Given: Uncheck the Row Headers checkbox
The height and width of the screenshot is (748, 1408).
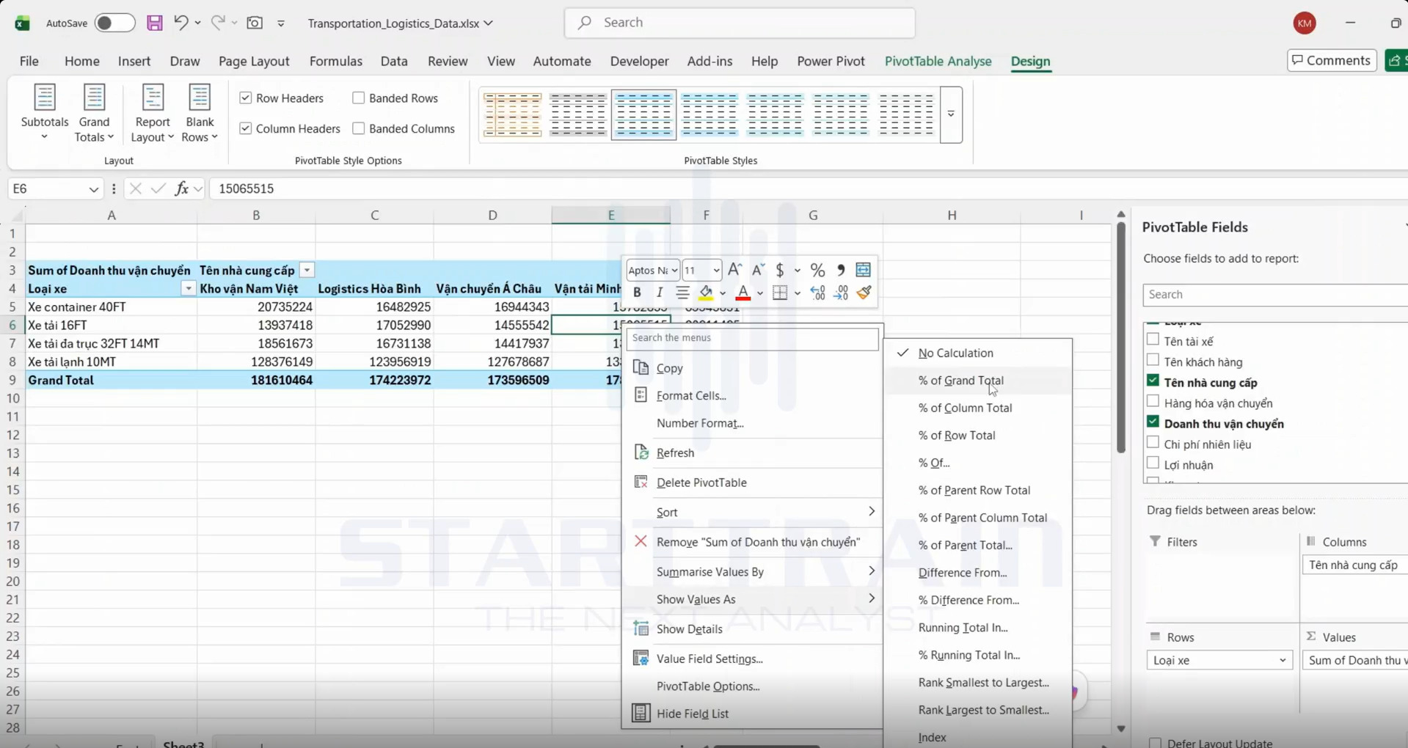Looking at the screenshot, I should [x=246, y=98].
